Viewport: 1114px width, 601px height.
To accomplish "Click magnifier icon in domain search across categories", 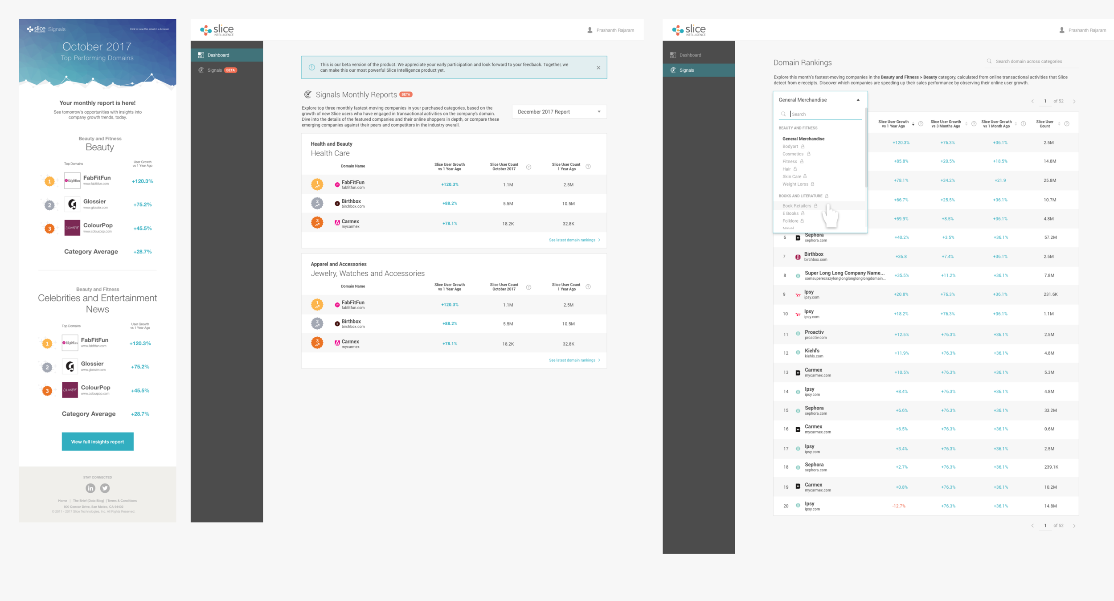I will [989, 61].
